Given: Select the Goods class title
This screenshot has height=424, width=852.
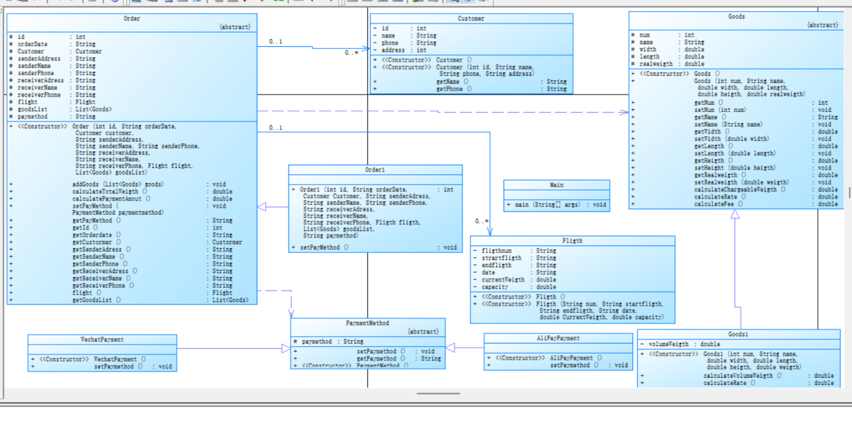Looking at the screenshot, I should [x=737, y=17].
